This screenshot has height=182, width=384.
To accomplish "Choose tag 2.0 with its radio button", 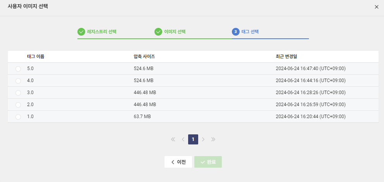I will click(x=18, y=105).
